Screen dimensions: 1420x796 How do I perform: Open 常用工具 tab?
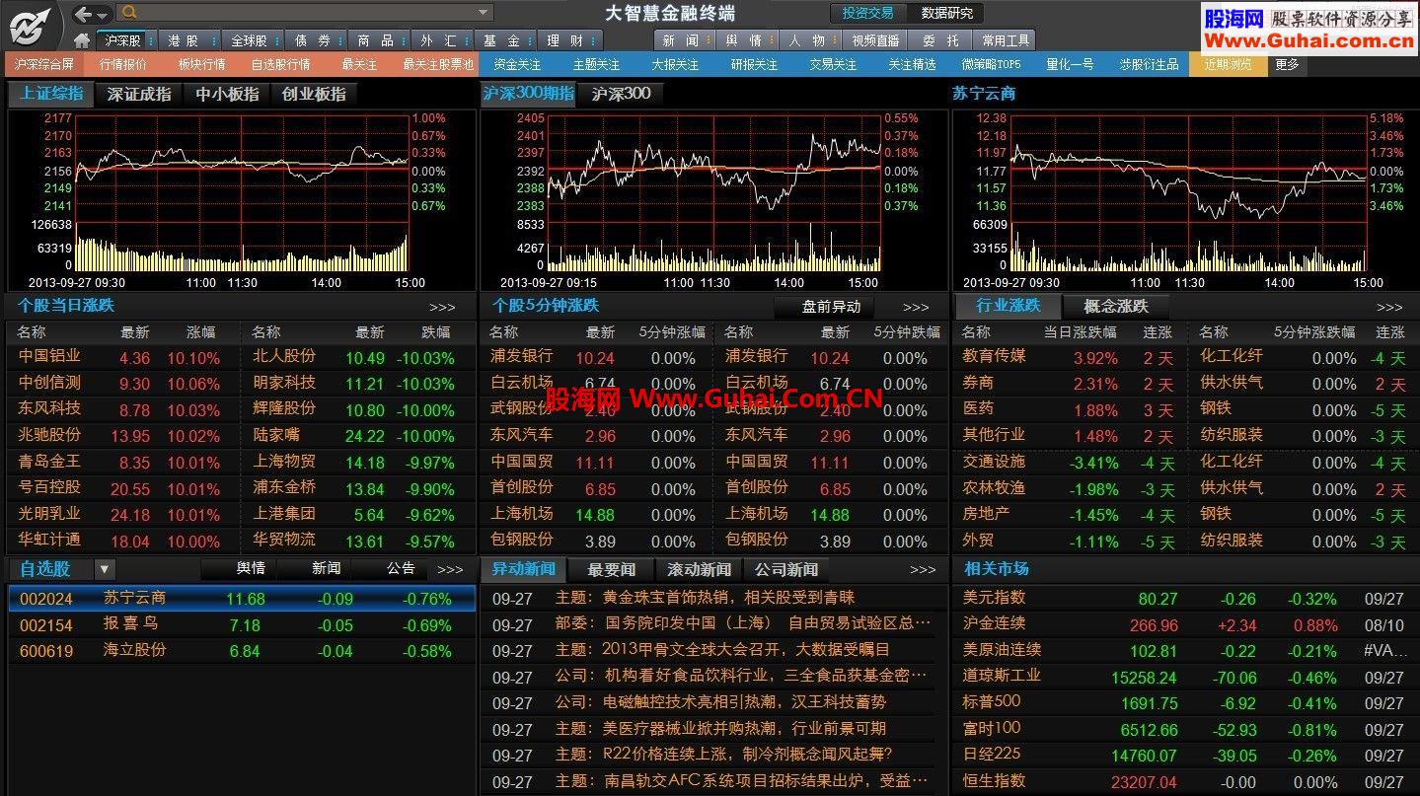point(1006,40)
